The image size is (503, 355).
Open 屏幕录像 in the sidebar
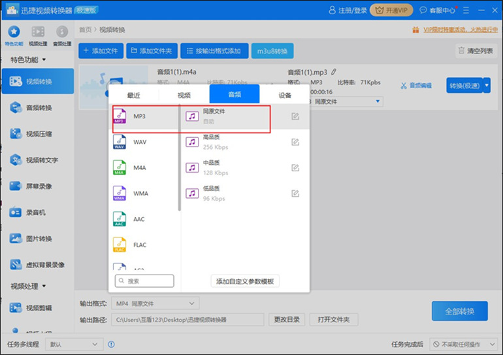point(38,186)
